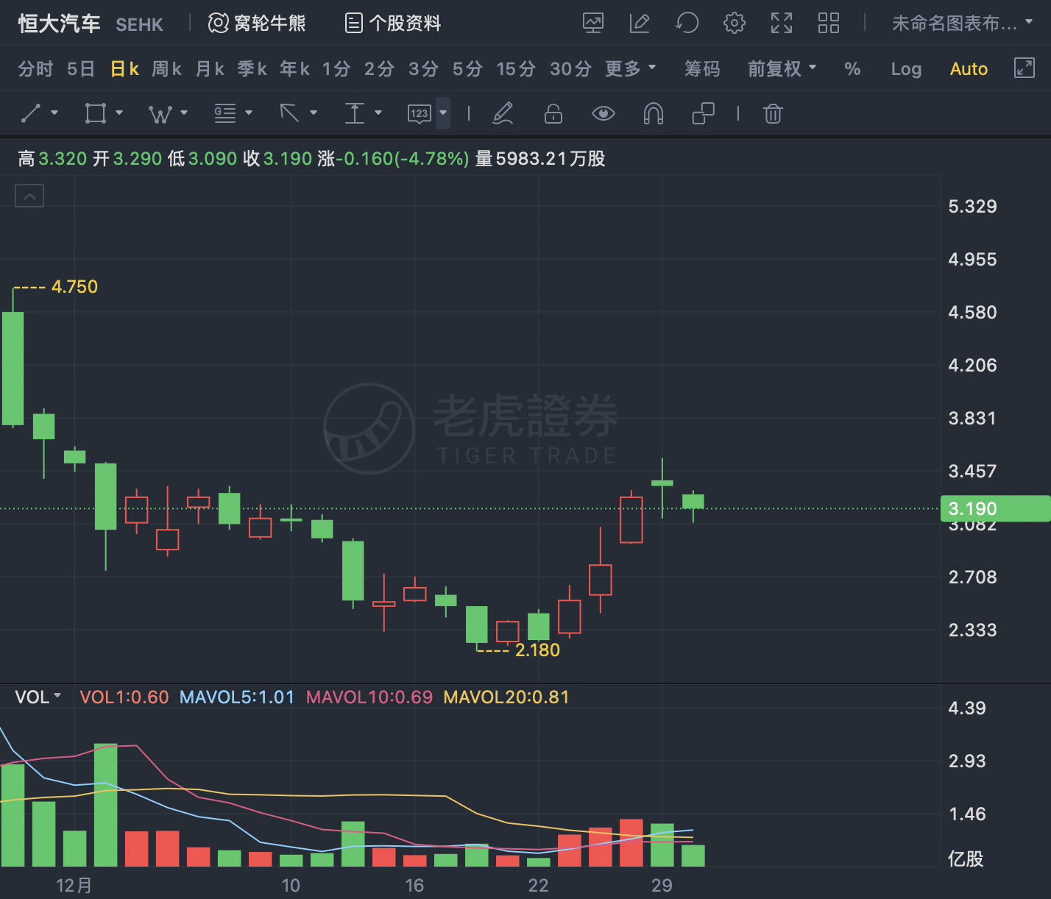This screenshot has width=1051, height=899.
Task: Open the 前复权 adjustment dropdown
Action: click(782, 69)
